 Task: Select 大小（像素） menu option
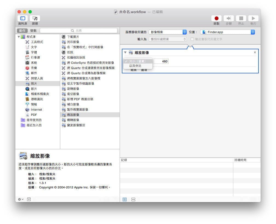coord(137,61)
